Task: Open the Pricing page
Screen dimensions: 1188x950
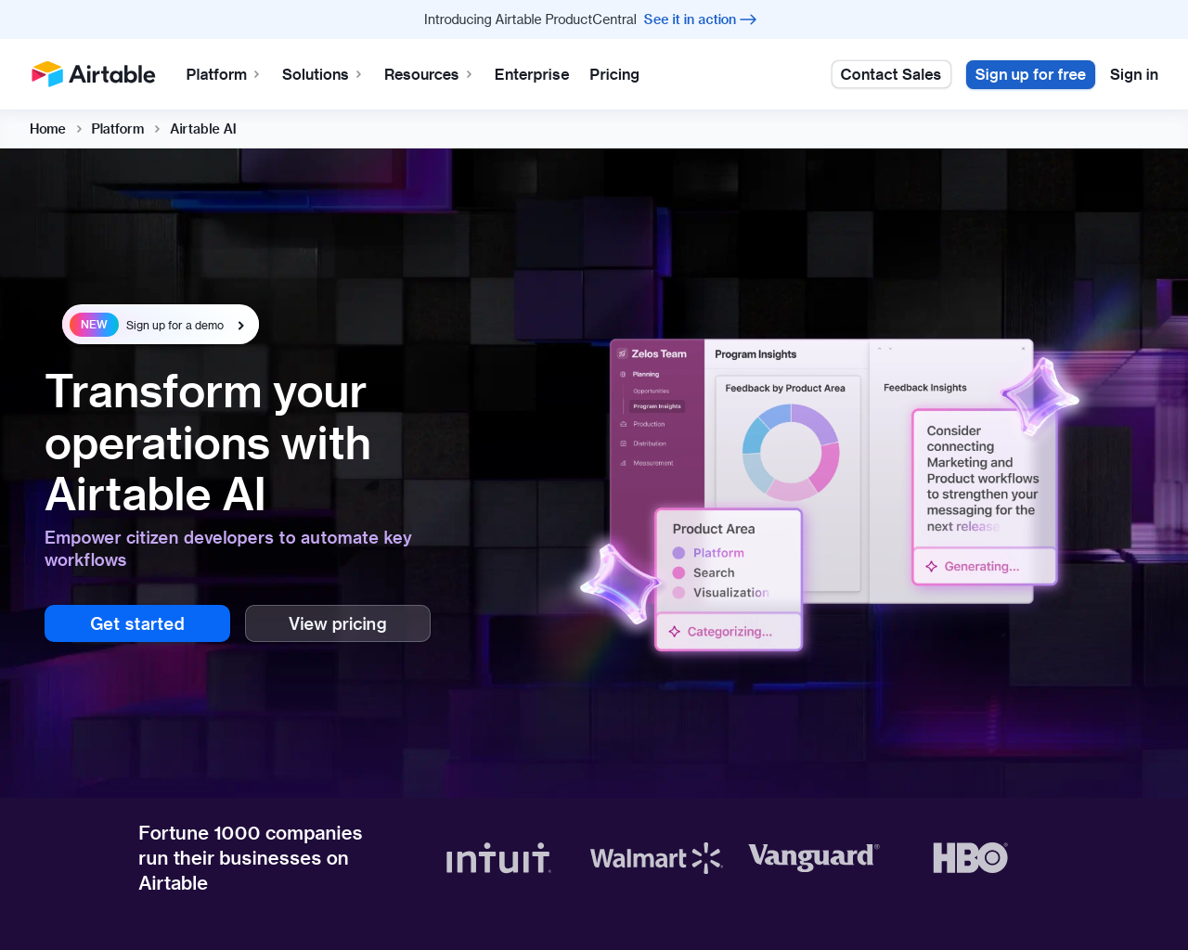Action: [x=614, y=74]
